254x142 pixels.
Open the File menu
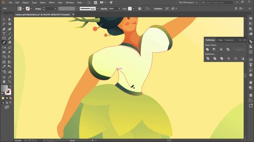(x=11, y=3)
